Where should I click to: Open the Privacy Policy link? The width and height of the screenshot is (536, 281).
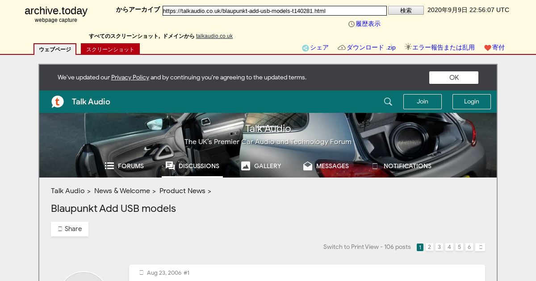[130, 77]
